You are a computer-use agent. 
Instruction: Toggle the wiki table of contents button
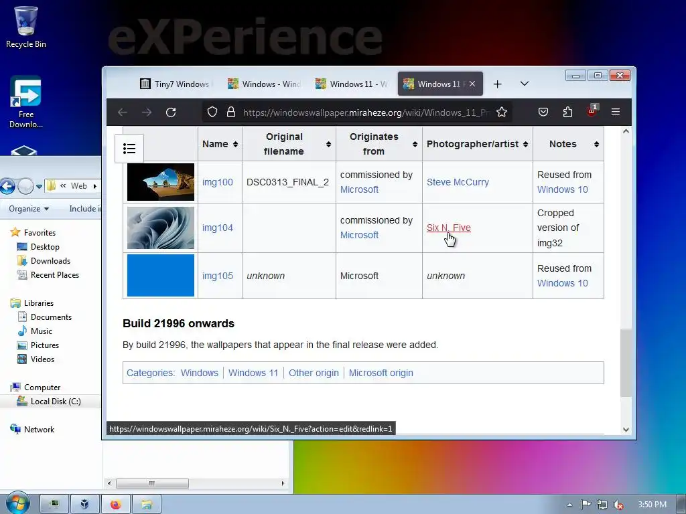coord(129,149)
